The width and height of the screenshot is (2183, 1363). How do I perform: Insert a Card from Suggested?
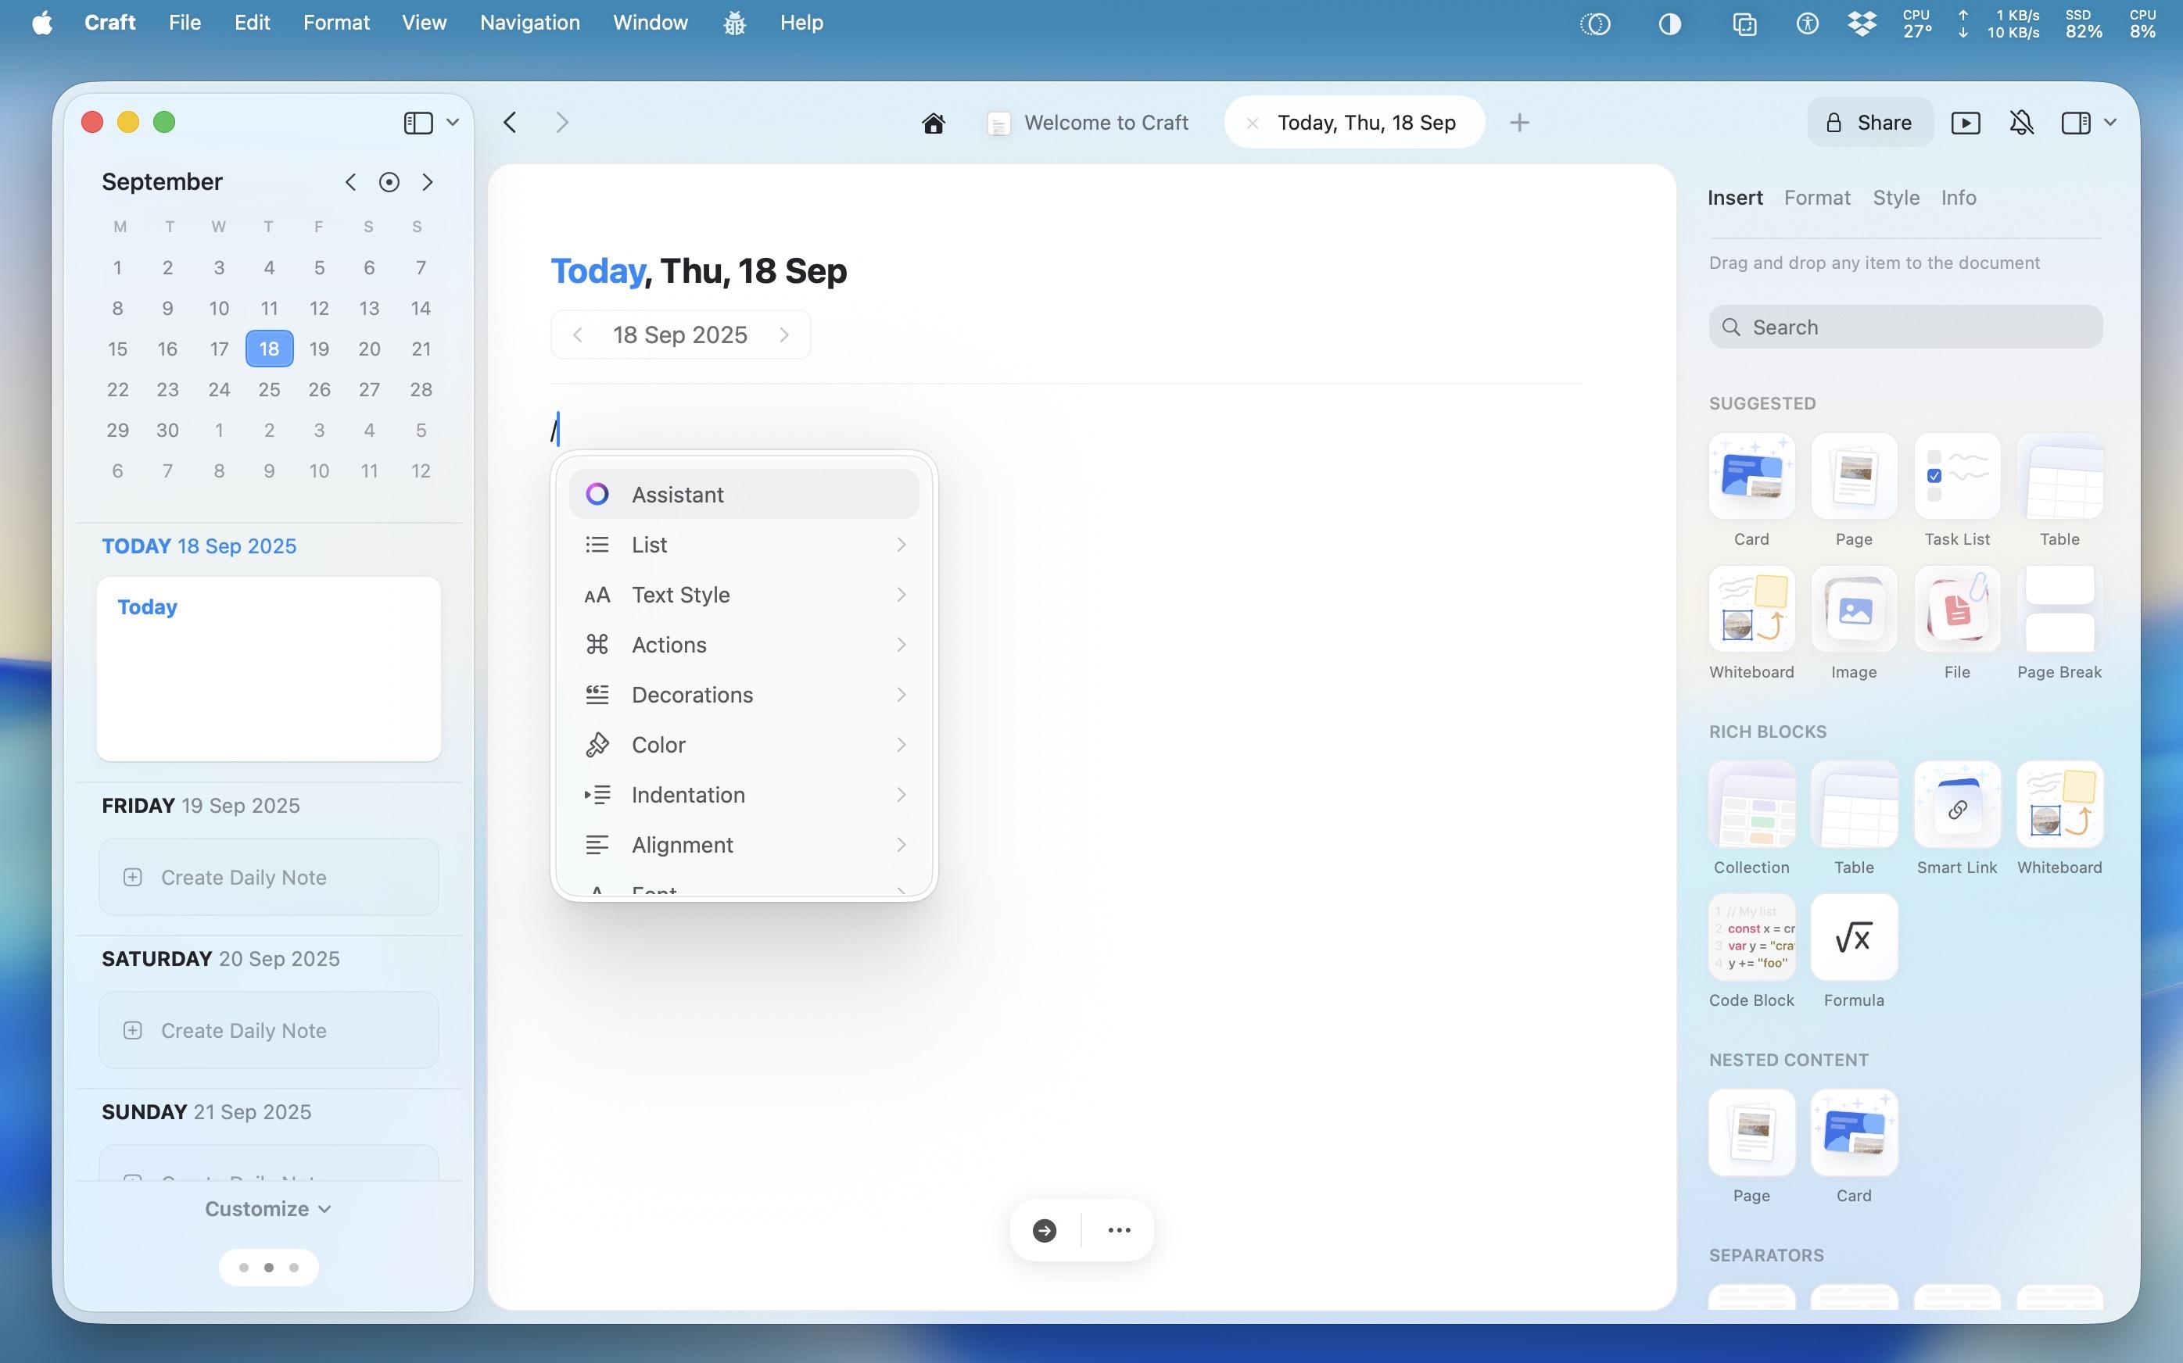point(1751,476)
